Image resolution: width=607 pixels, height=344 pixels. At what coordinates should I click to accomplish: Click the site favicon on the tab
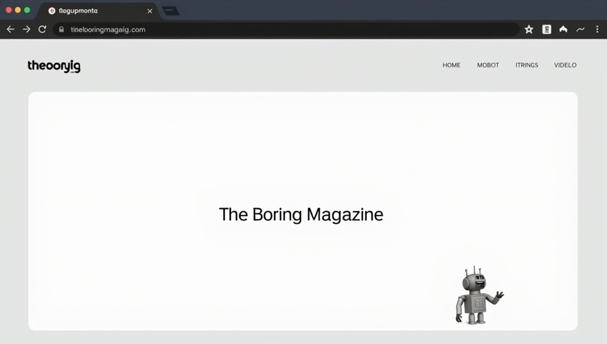click(x=51, y=10)
